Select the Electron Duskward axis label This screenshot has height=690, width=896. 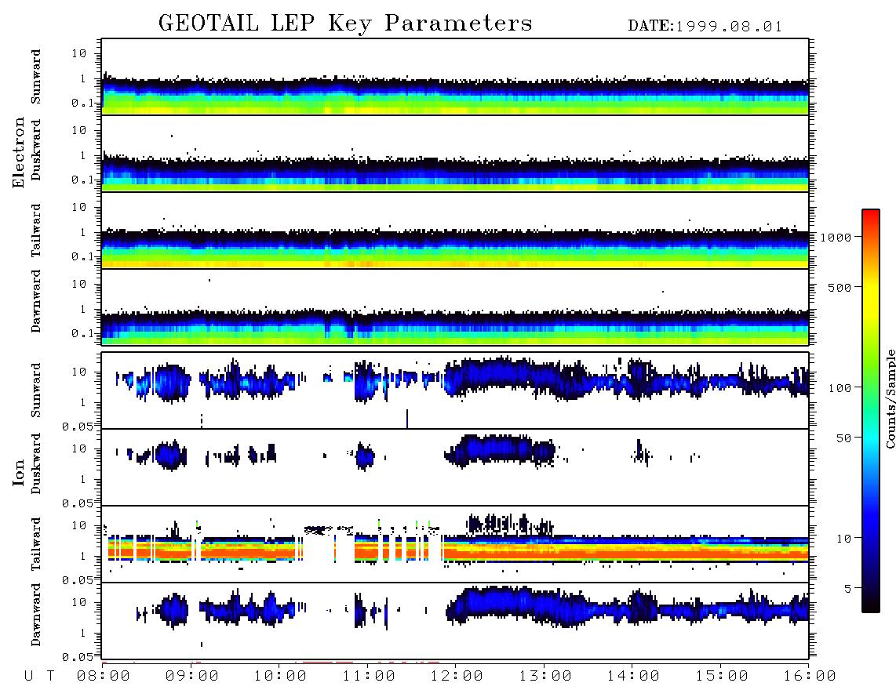(x=36, y=151)
